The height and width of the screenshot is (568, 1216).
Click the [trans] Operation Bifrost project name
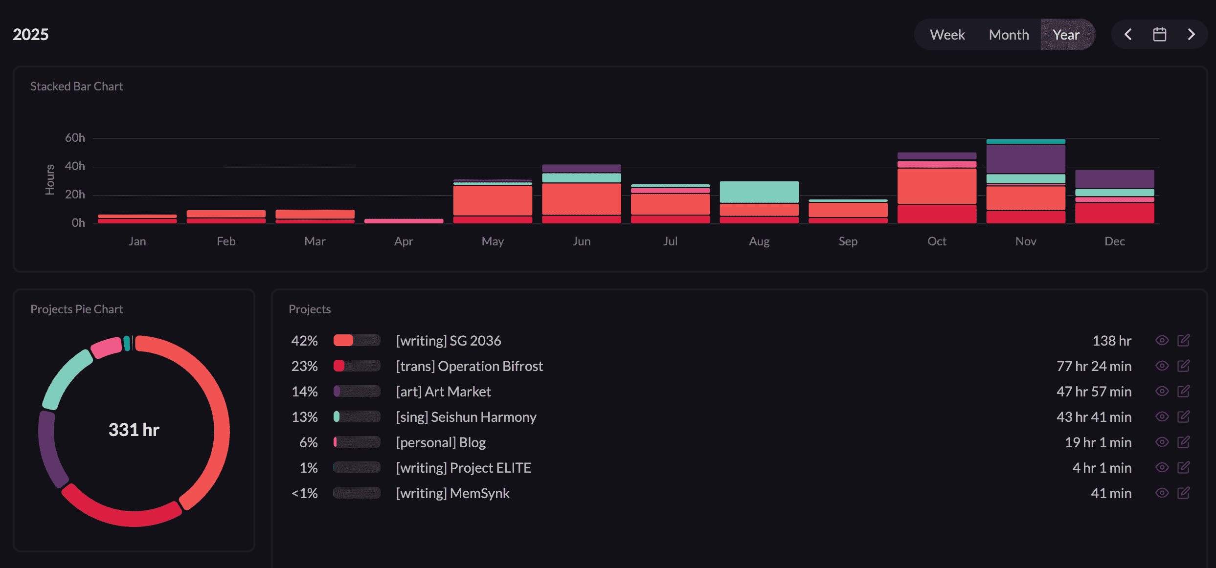[x=470, y=366]
